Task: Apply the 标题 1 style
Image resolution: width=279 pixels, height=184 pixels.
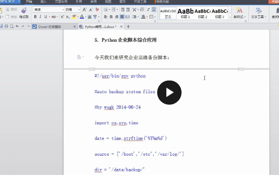Action: 185,13
